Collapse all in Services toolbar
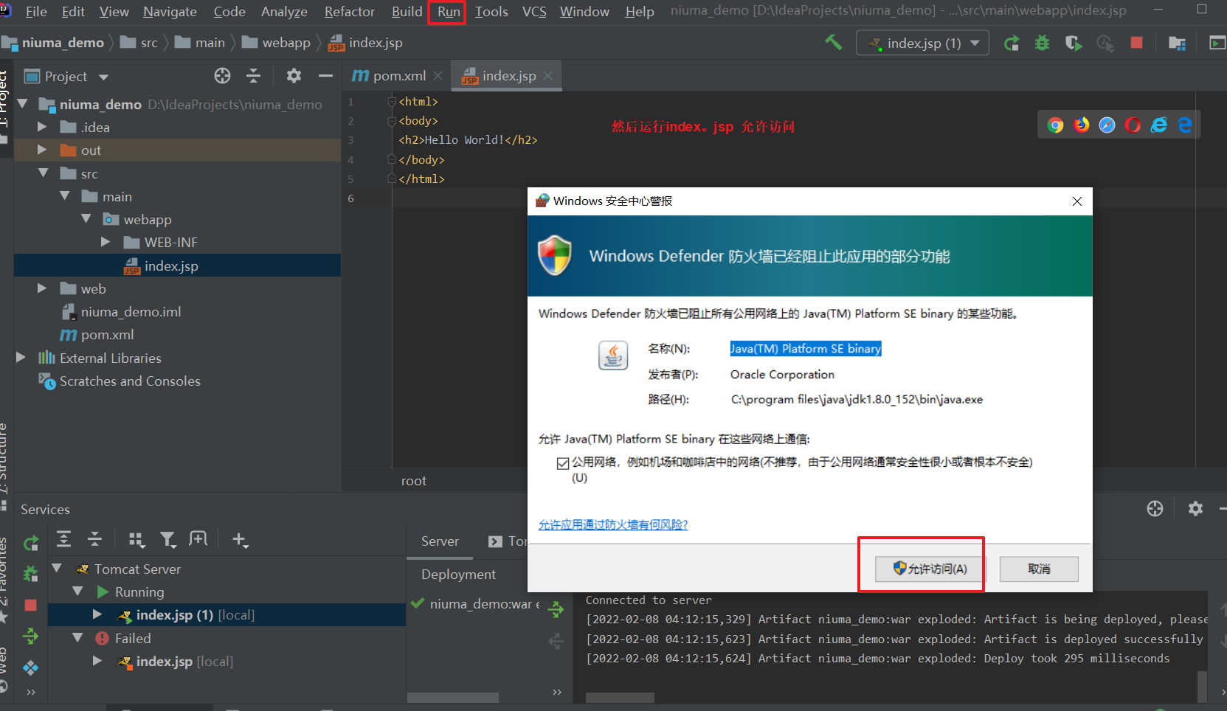The height and width of the screenshot is (711, 1227). coord(95,539)
